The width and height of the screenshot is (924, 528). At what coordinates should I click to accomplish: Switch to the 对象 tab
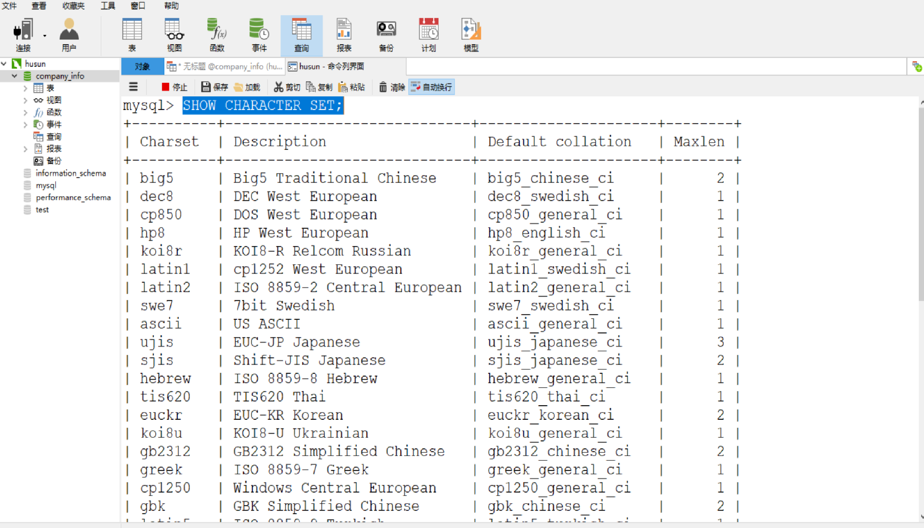coord(143,66)
